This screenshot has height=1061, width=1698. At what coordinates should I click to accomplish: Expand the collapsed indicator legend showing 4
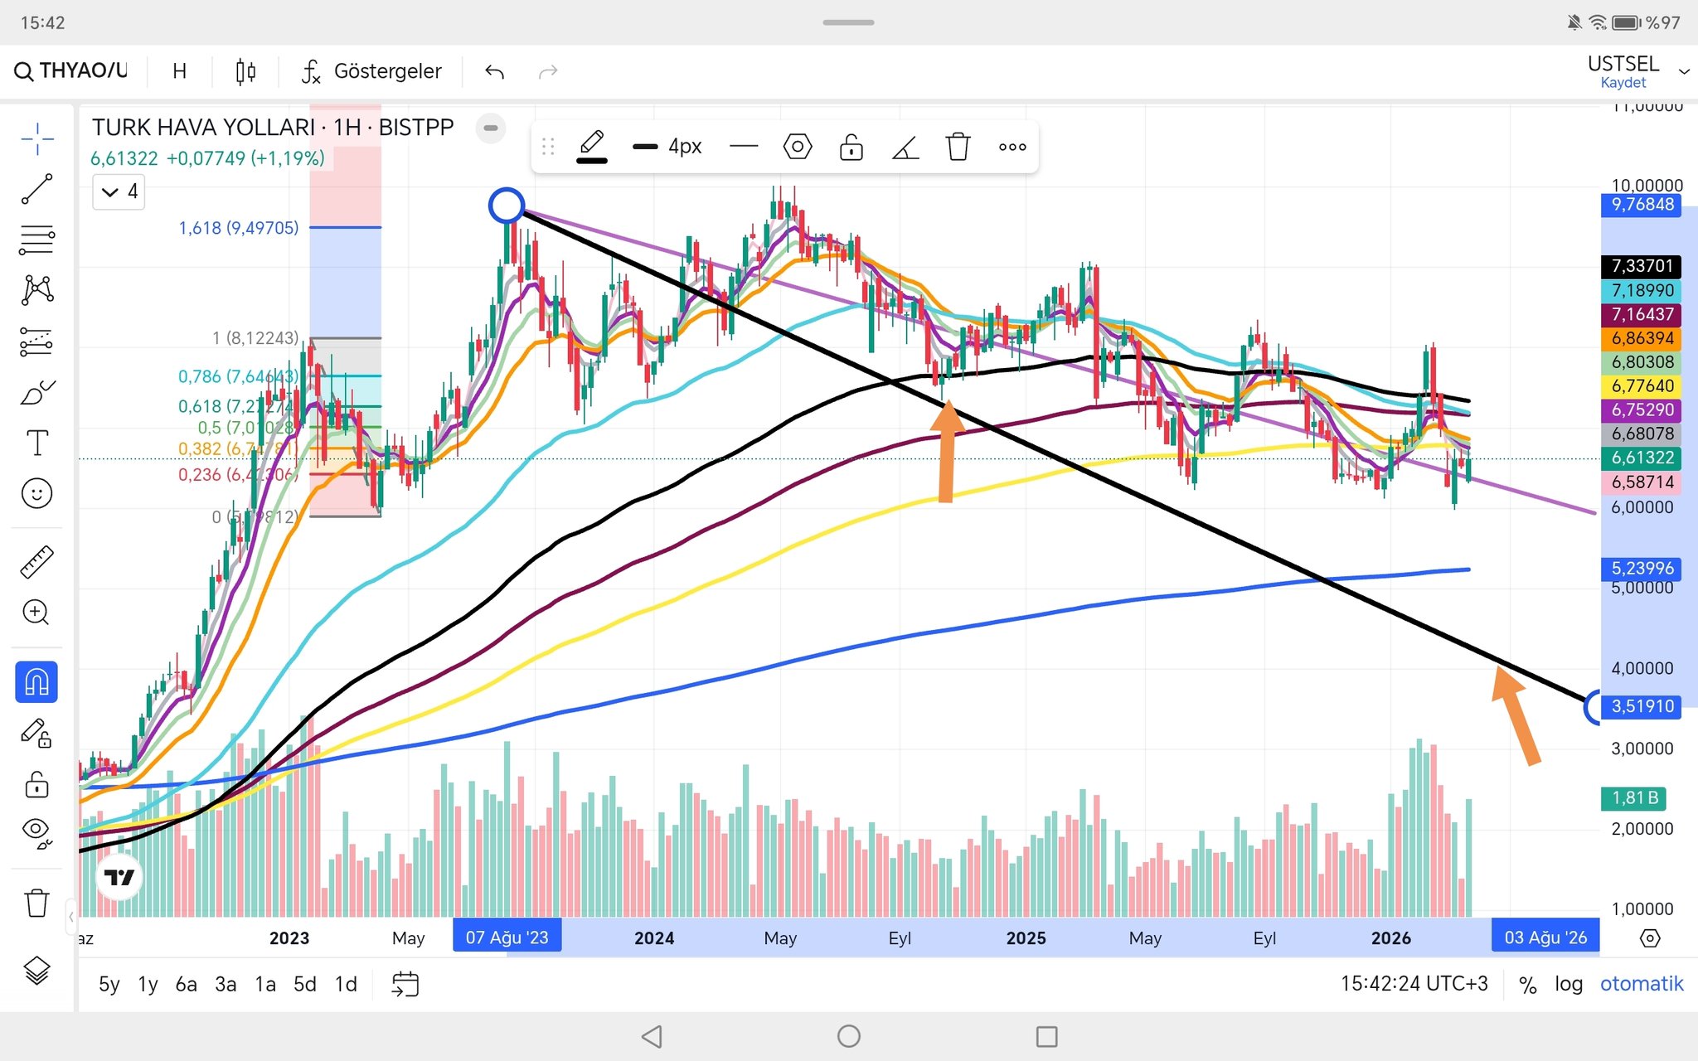(x=119, y=192)
